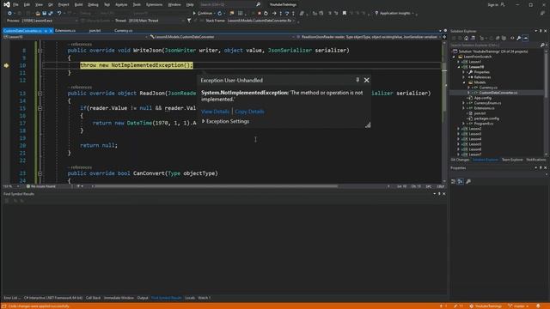Open the Error List tab

pos(12,298)
